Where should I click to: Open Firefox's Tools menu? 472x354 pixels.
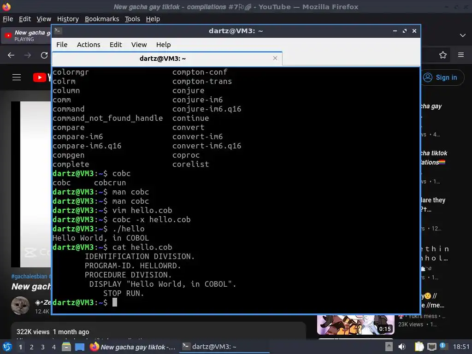[132, 19]
